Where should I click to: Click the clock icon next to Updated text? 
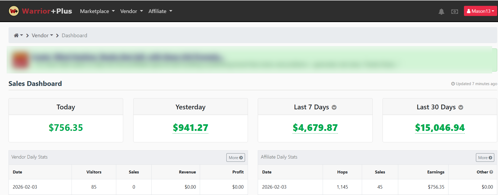(x=453, y=84)
